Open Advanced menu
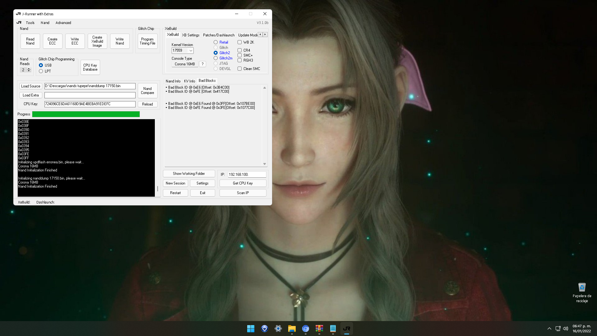 63,23
